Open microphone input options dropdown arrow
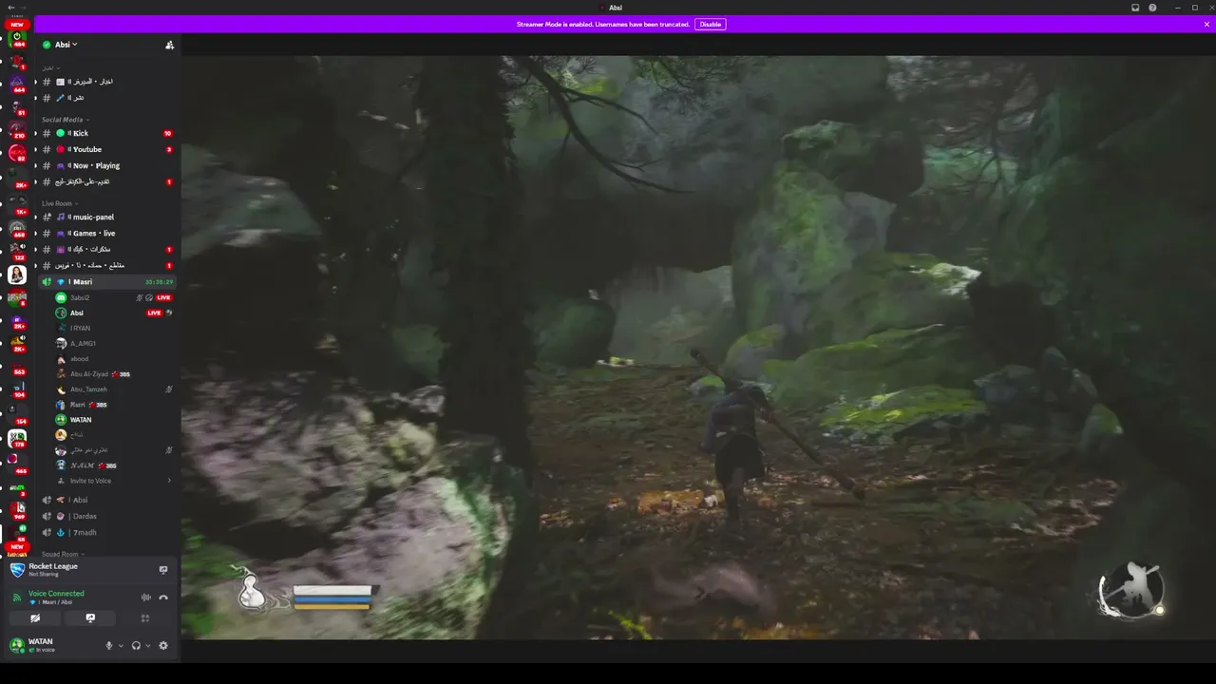This screenshot has height=684, width=1216. (121, 646)
